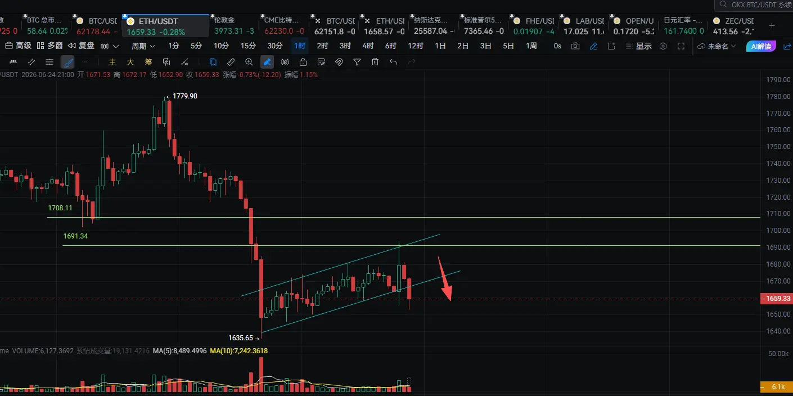Select the active brush drawing tool
The image size is (793, 396).
[67, 62]
